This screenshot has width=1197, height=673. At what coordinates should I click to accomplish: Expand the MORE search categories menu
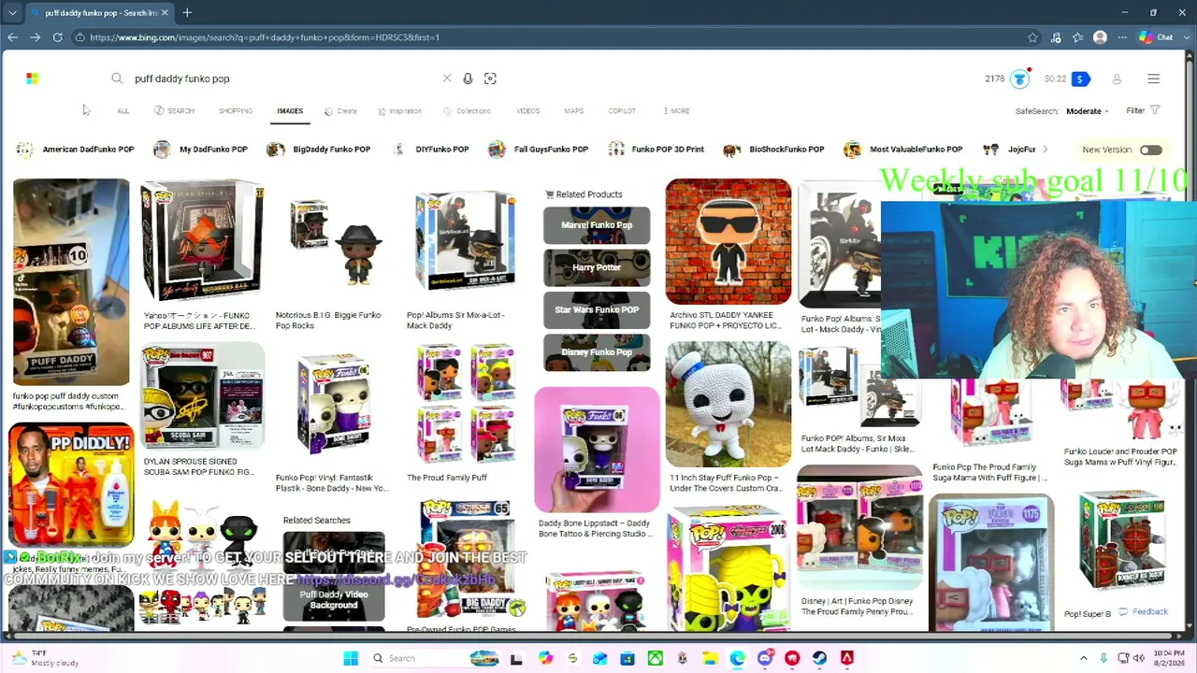[676, 111]
